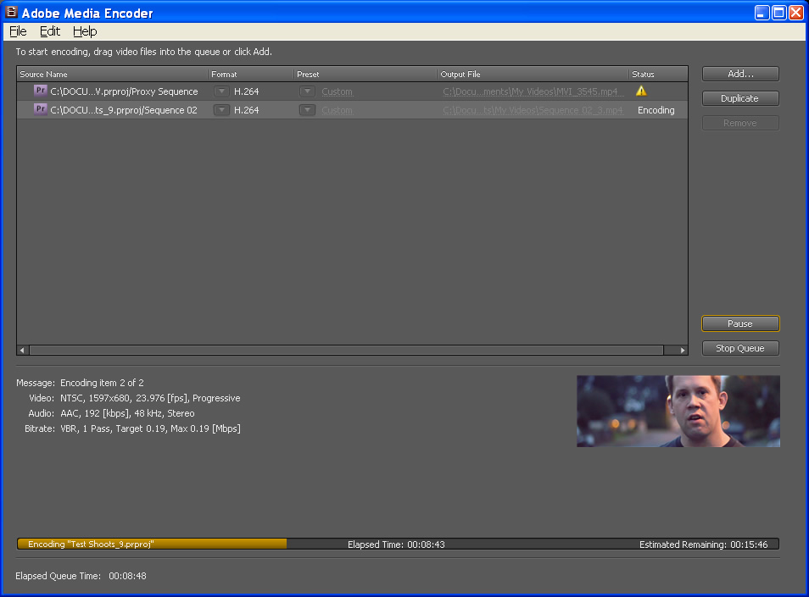Click the Elapsed Queue Time 00:08:48 readout

coord(81,576)
